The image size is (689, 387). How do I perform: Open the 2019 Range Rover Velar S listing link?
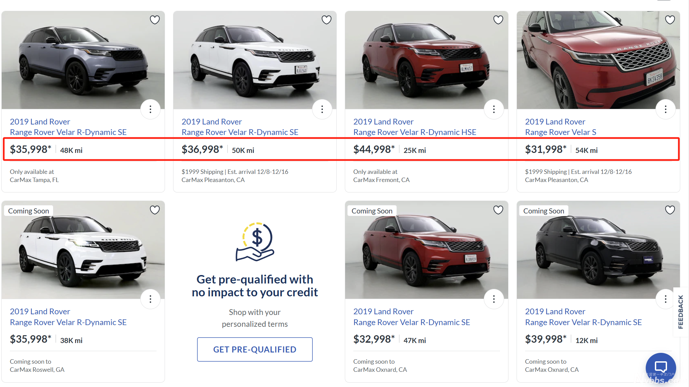561,127
